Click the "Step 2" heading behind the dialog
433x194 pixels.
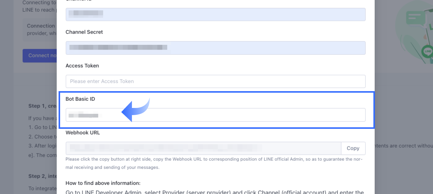(42, 176)
